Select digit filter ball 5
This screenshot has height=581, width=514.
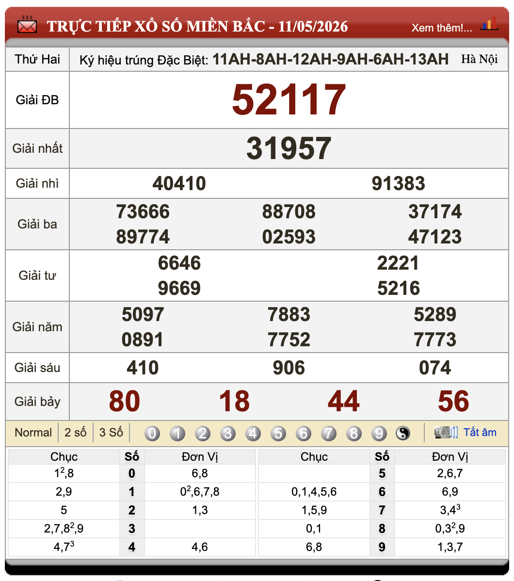pos(278,433)
